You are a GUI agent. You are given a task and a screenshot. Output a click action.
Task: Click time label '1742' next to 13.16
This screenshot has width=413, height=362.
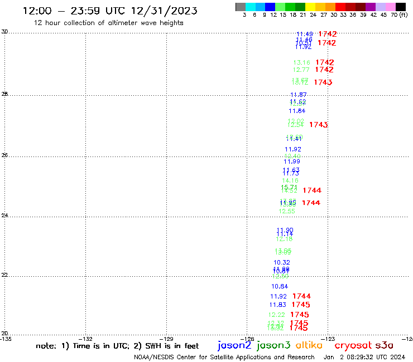(325, 62)
